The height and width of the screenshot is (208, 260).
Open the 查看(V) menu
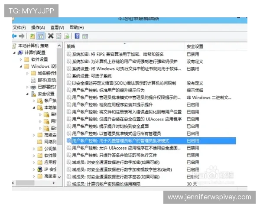tap(57, 27)
